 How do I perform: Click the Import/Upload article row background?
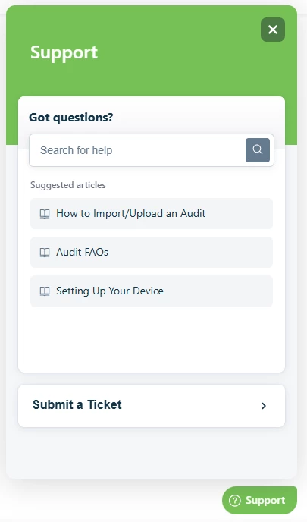pos(152,213)
